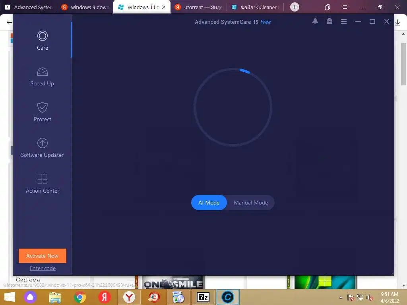This screenshot has height=305, width=407.
Task: Open the Care section in sidebar
Action: [42, 40]
